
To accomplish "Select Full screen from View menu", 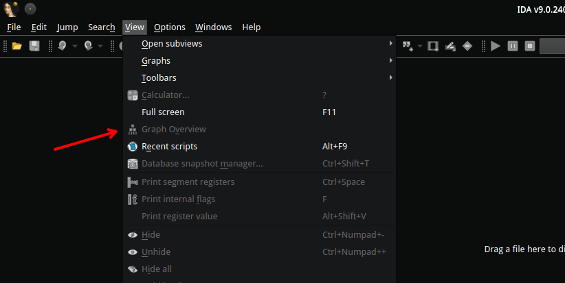I will [x=163, y=112].
